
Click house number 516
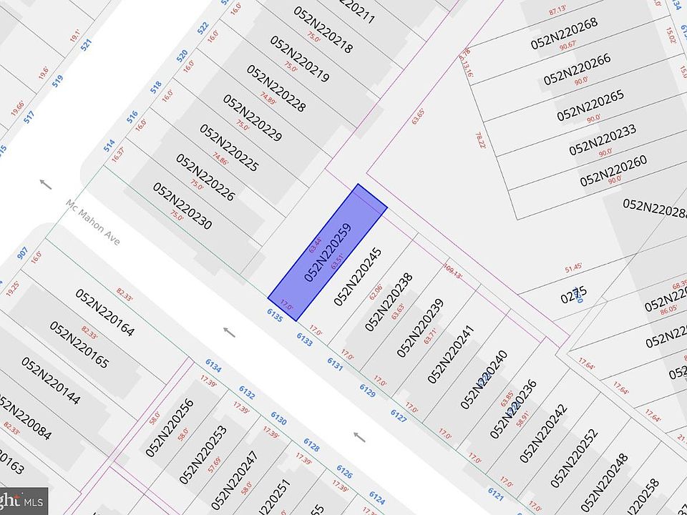[x=132, y=117]
